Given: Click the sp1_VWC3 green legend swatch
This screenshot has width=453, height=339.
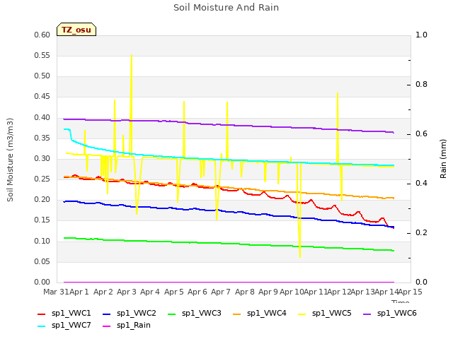Looking at the screenshot, I should [x=172, y=314].
